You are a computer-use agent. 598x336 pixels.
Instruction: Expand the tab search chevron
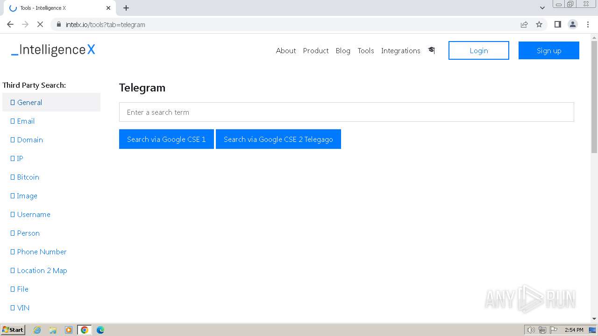(542, 8)
